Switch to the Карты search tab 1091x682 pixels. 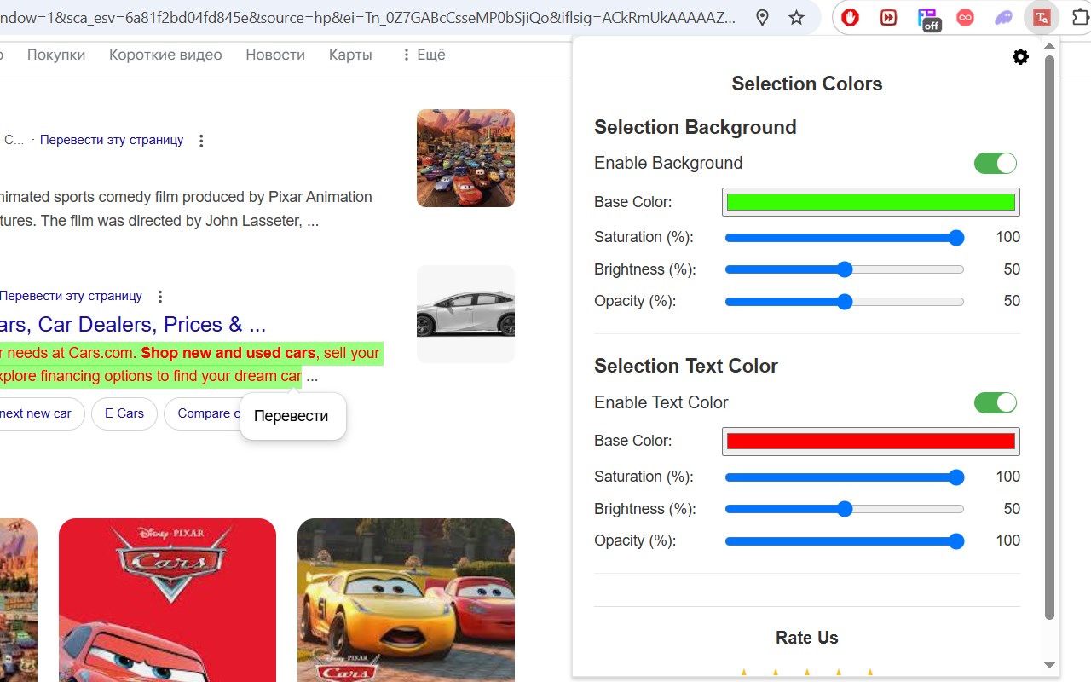[x=350, y=55]
